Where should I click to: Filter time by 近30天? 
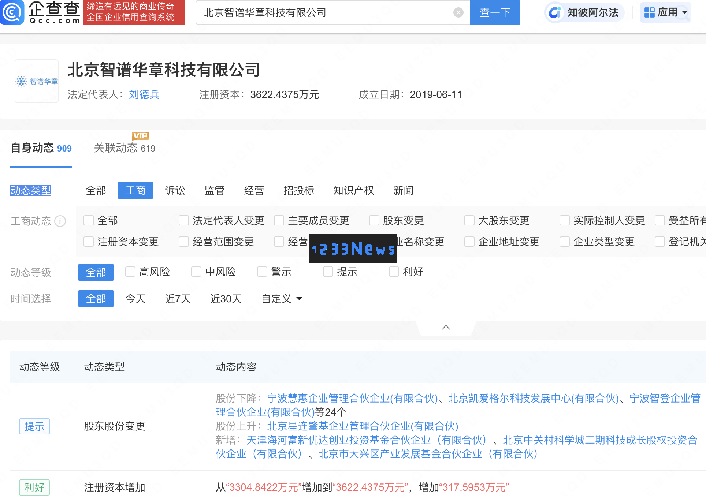click(226, 299)
